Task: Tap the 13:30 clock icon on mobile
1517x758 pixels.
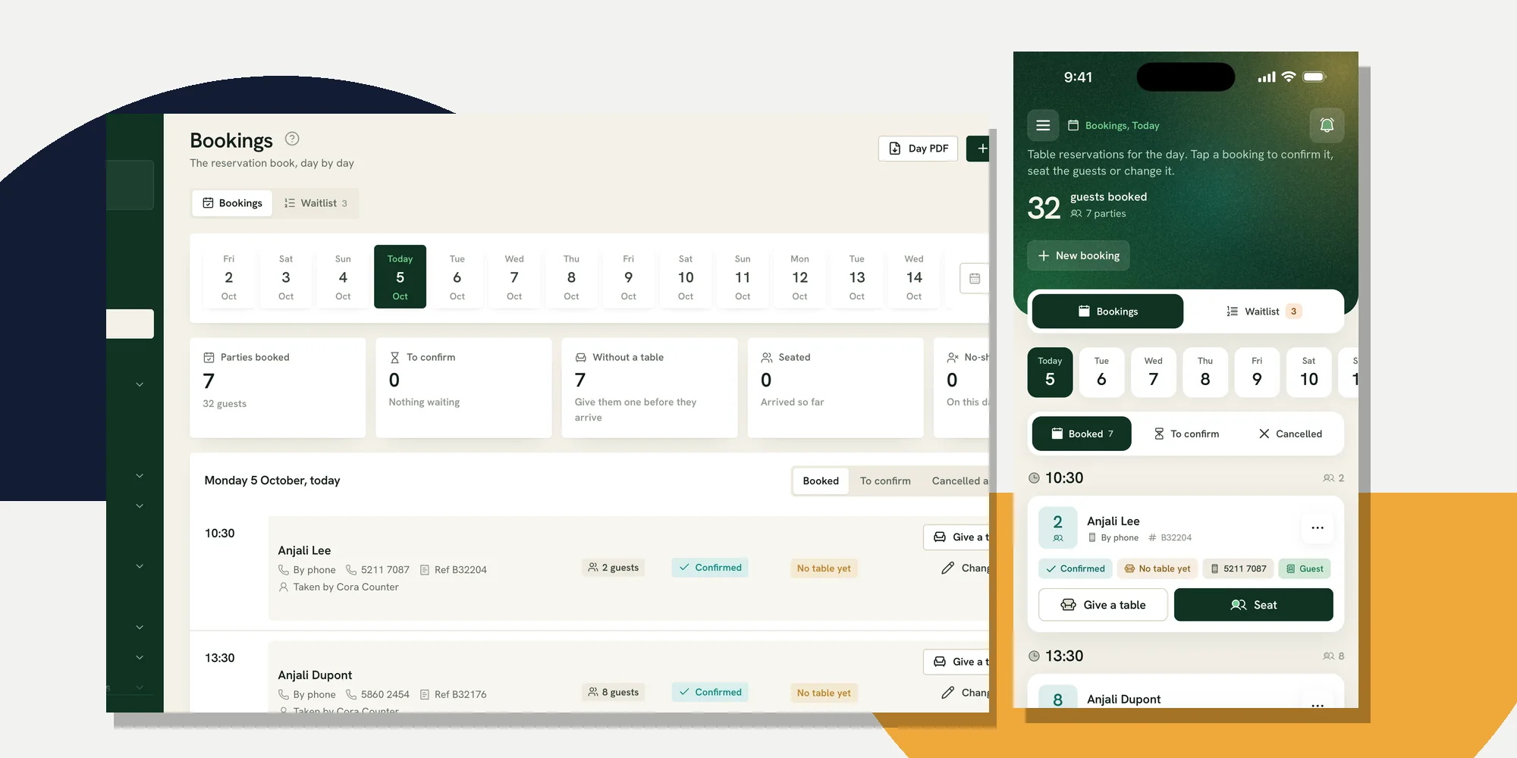Action: coord(1034,656)
